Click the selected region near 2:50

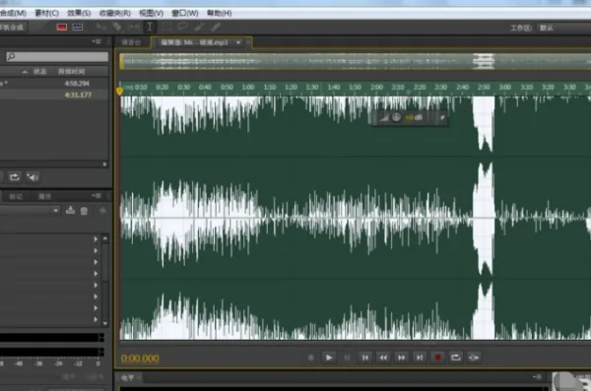tap(484, 217)
